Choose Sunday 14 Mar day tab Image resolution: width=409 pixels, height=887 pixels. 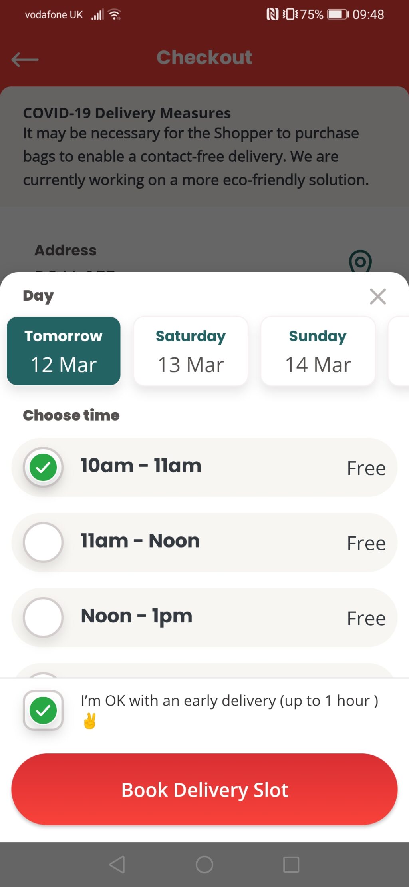[x=318, y=351]
